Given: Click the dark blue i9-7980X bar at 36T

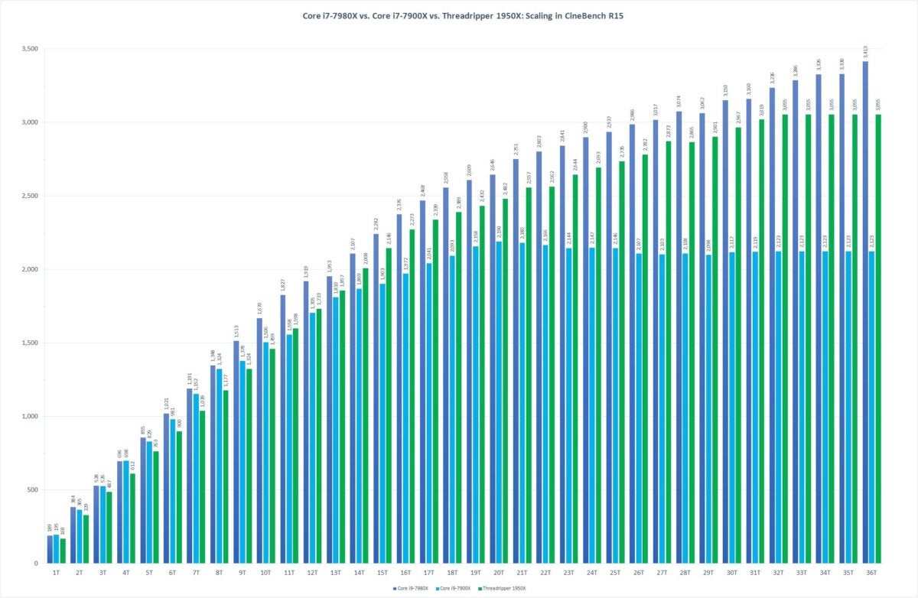Looking at the screenshot, I should pos(865,312).
